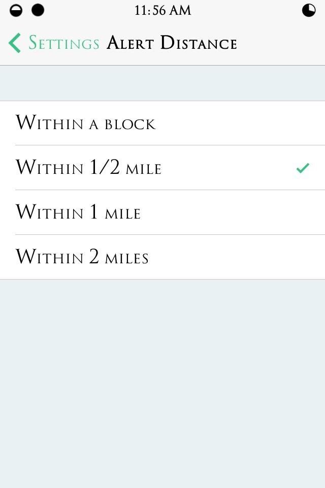Tap the 11:56 AM clock in status bar
325x488 pixels.
point(162,10)
